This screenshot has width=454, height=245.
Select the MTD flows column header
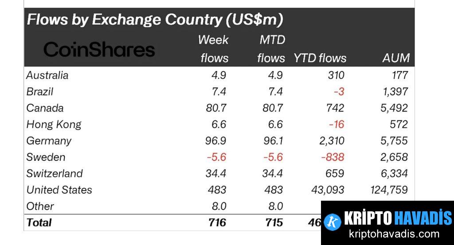coord(271,49)
